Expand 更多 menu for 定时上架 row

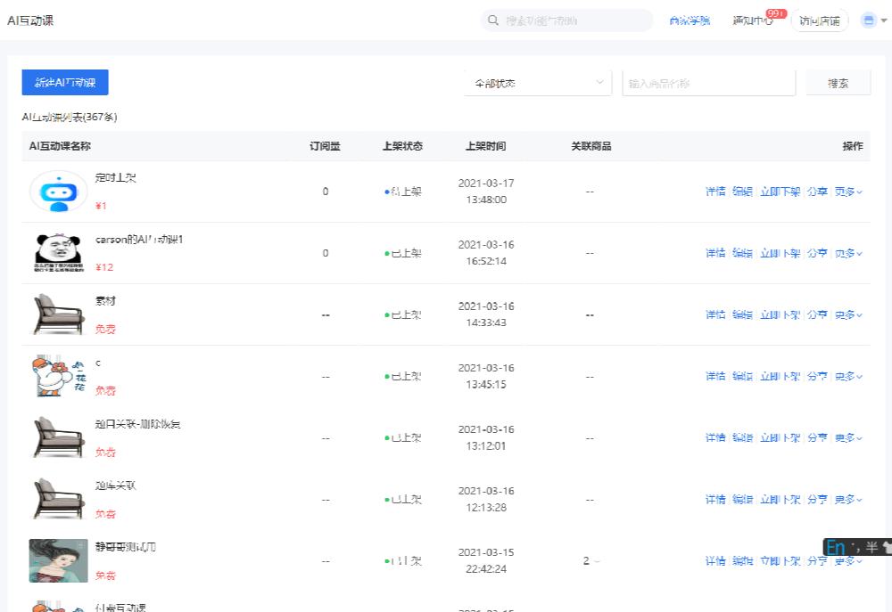pyautogui.click(x=848, y=192)
